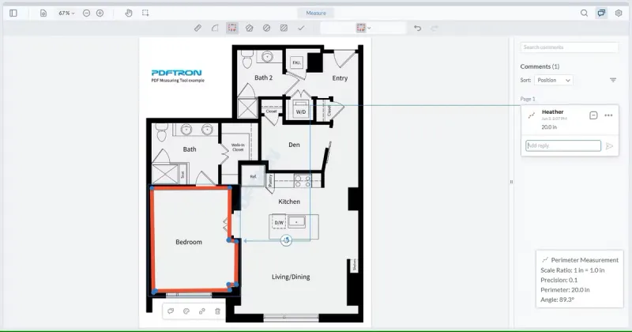The width and height of the screenshot is (632, 332).
Task: Click the Perimeter: 20.0 in line
Action: point(565,289)
